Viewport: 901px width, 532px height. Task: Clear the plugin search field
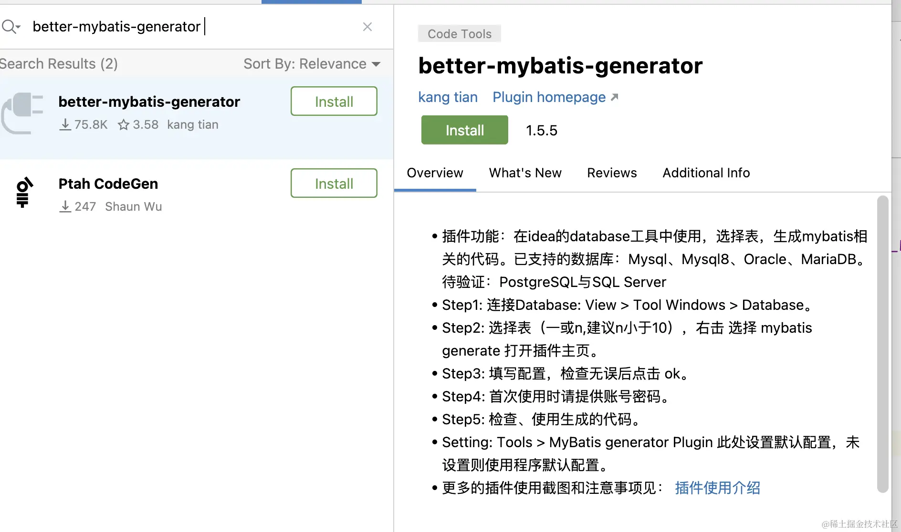[x=367, y=27]
